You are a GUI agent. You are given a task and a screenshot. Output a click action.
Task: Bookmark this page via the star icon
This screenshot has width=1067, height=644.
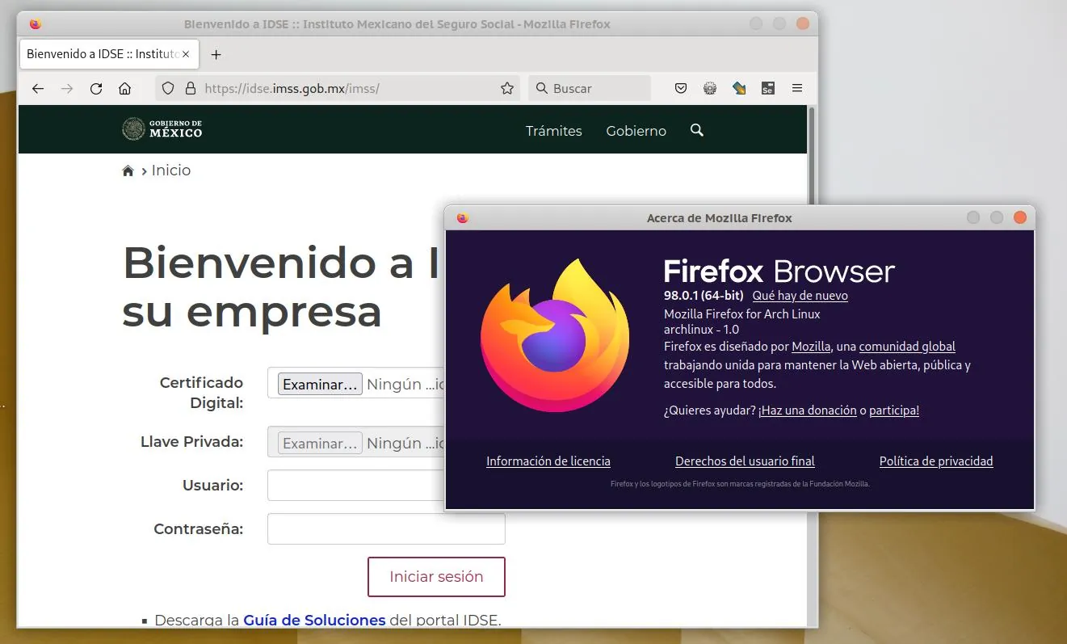[506, 88]
